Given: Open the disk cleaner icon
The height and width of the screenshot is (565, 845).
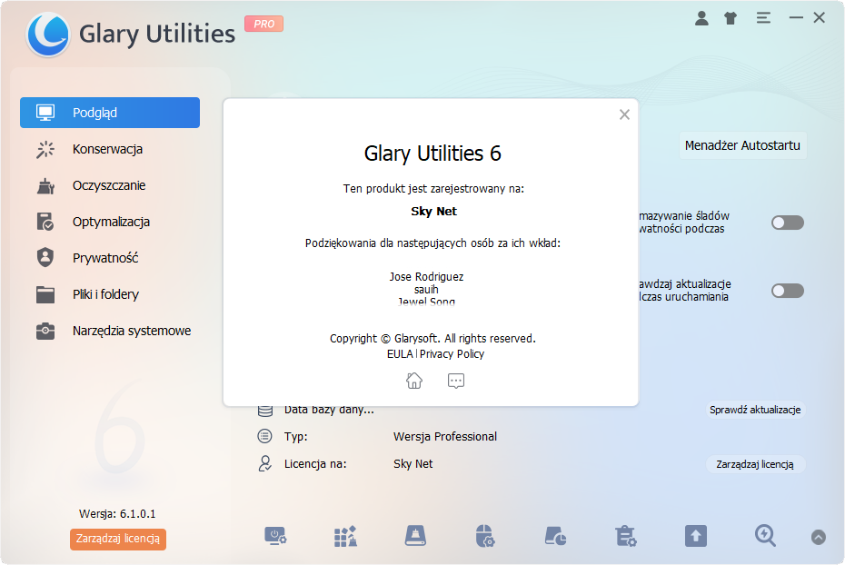Looking at the screenshot, I should point(415,537).
